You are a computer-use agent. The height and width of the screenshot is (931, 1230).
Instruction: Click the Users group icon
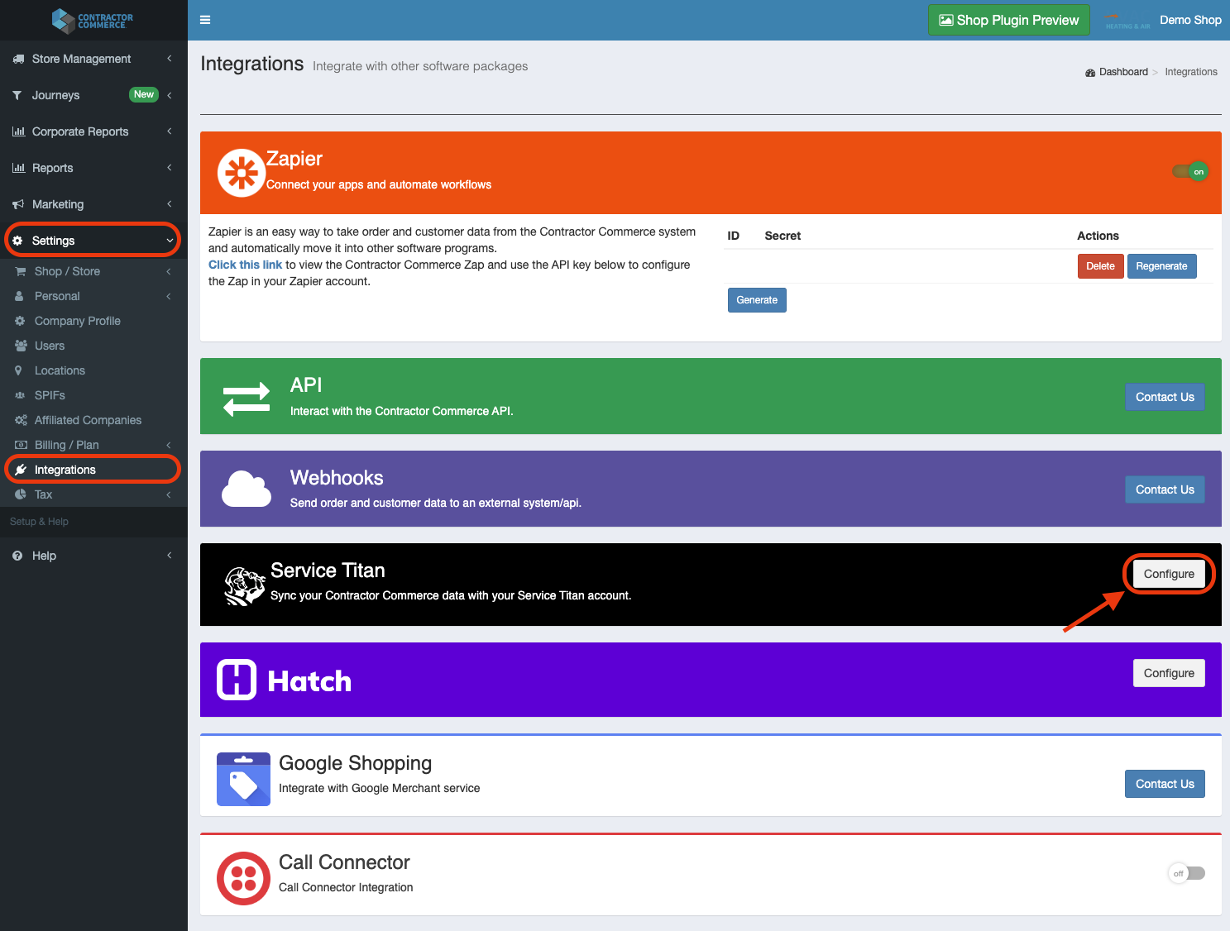tap(22, 346)
